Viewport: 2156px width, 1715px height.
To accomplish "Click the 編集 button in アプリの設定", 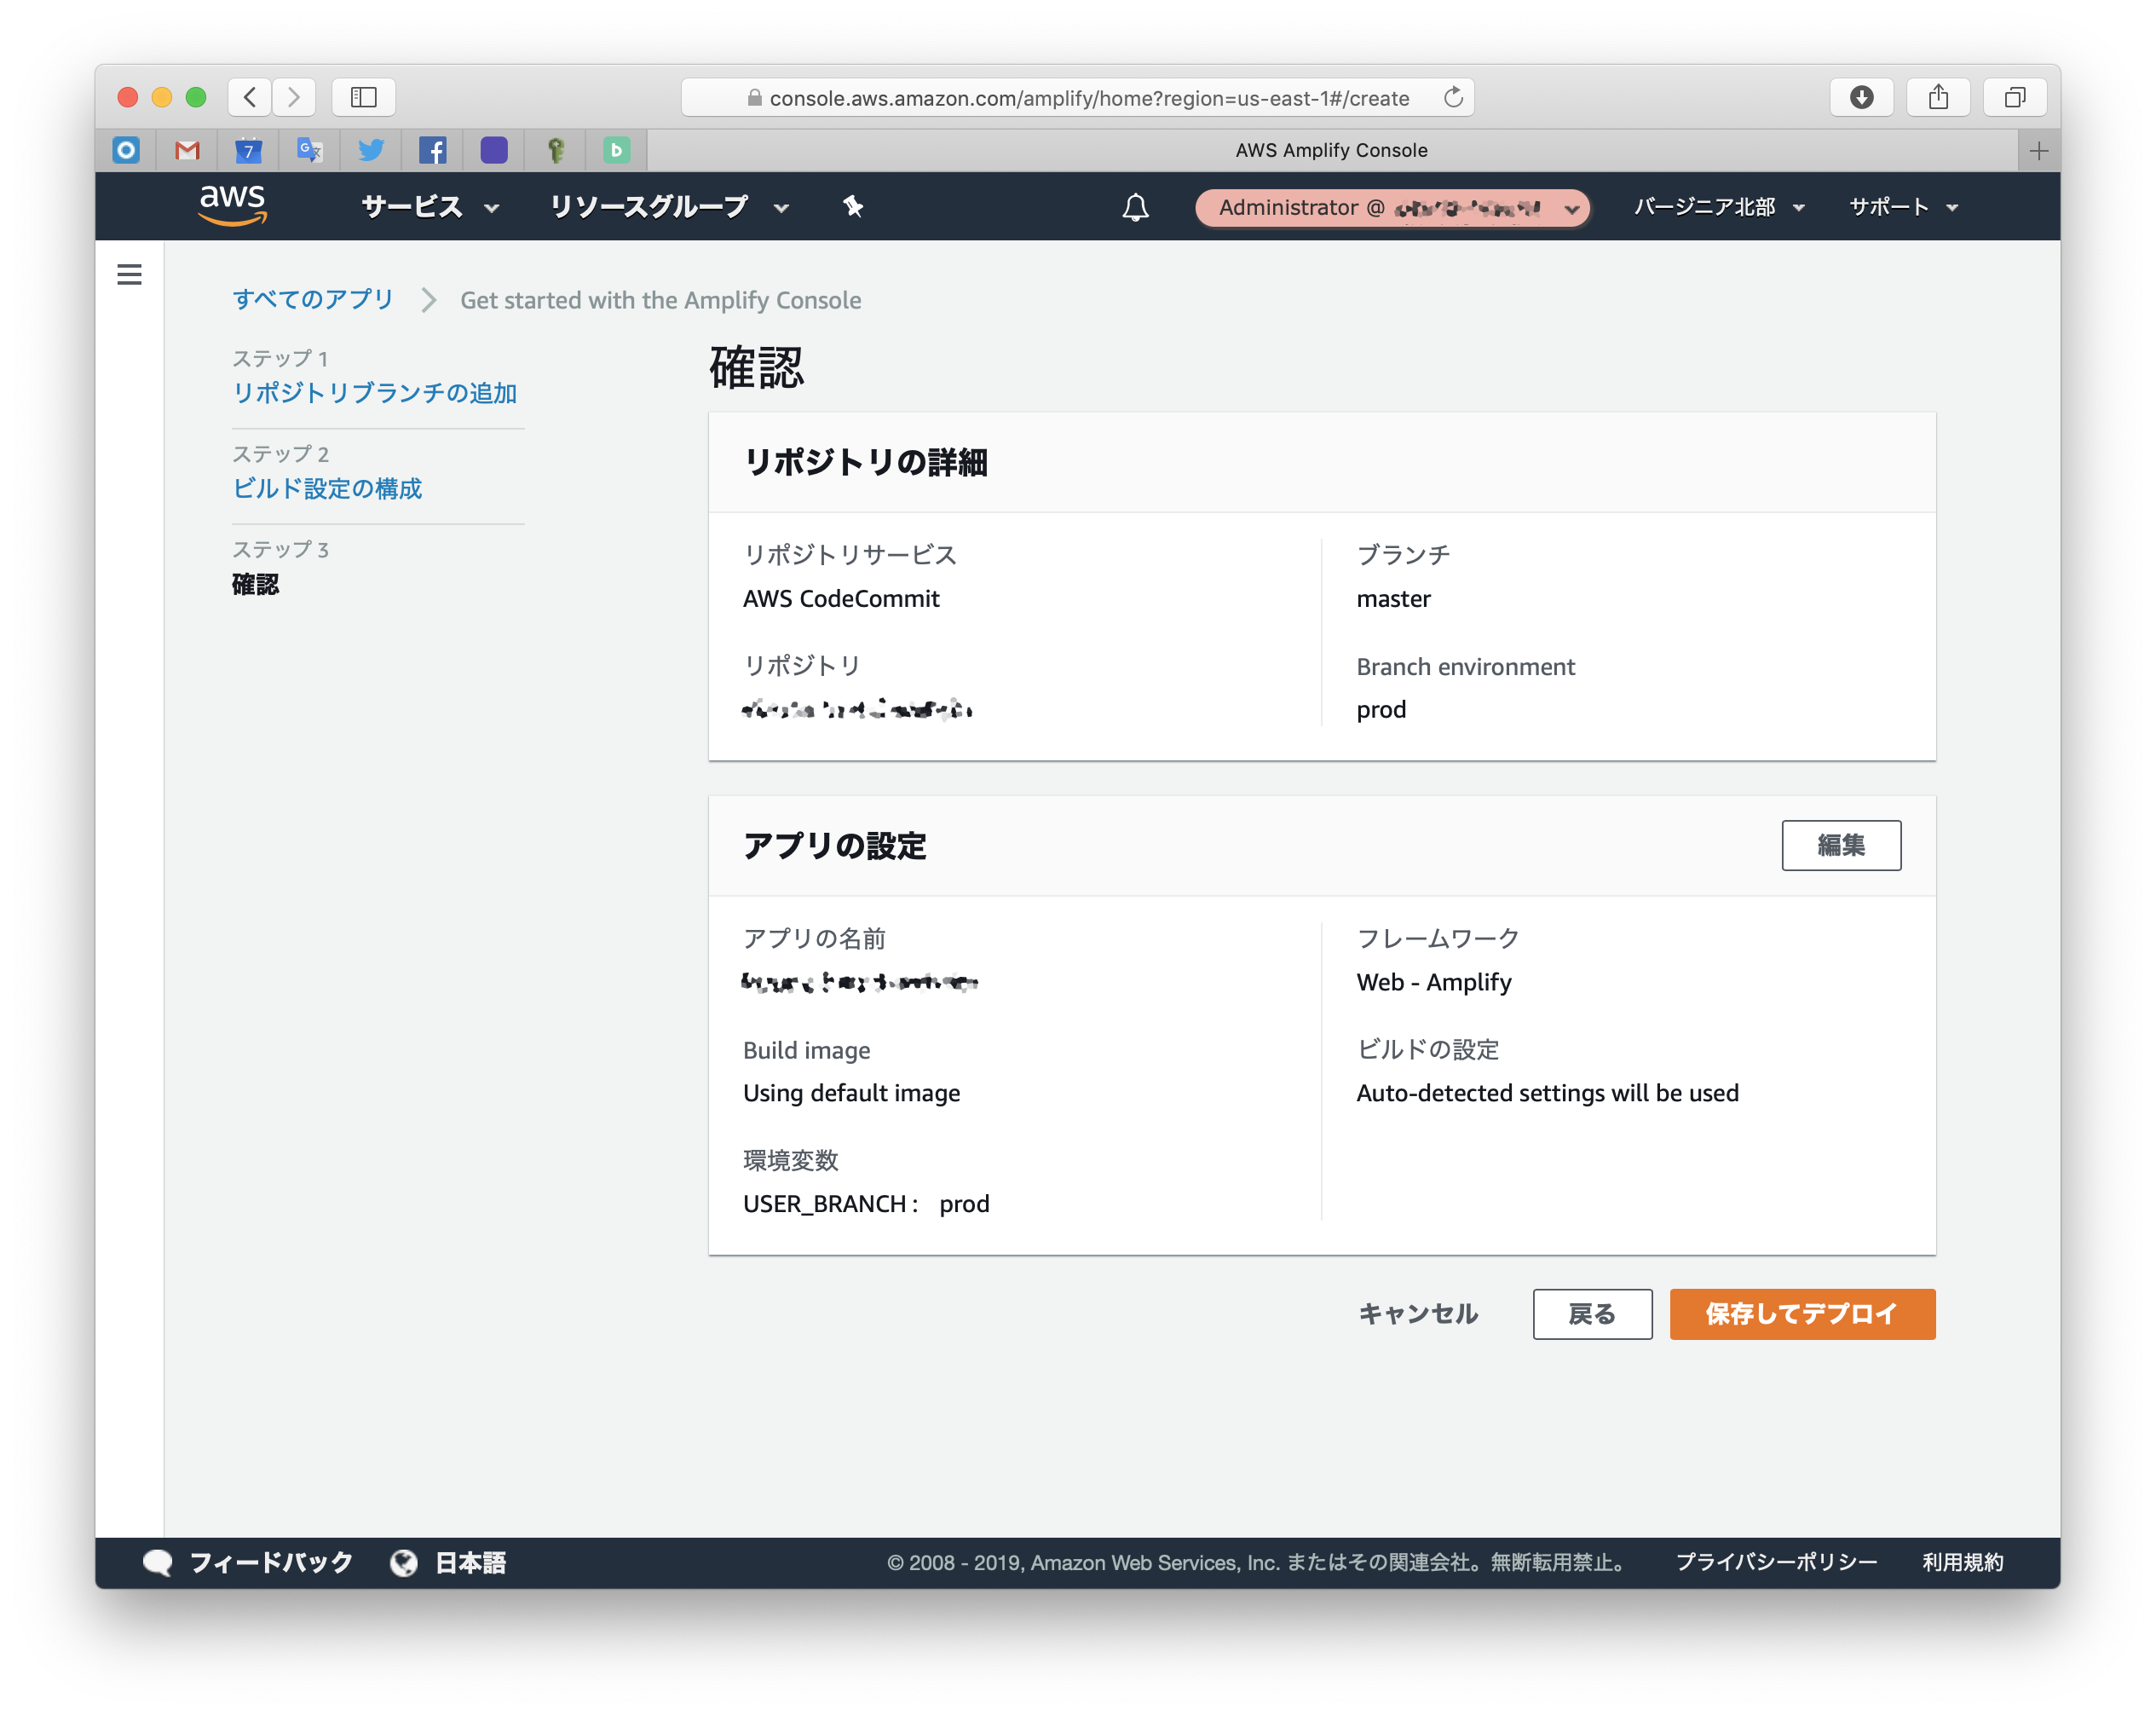I will (1841, 845).
